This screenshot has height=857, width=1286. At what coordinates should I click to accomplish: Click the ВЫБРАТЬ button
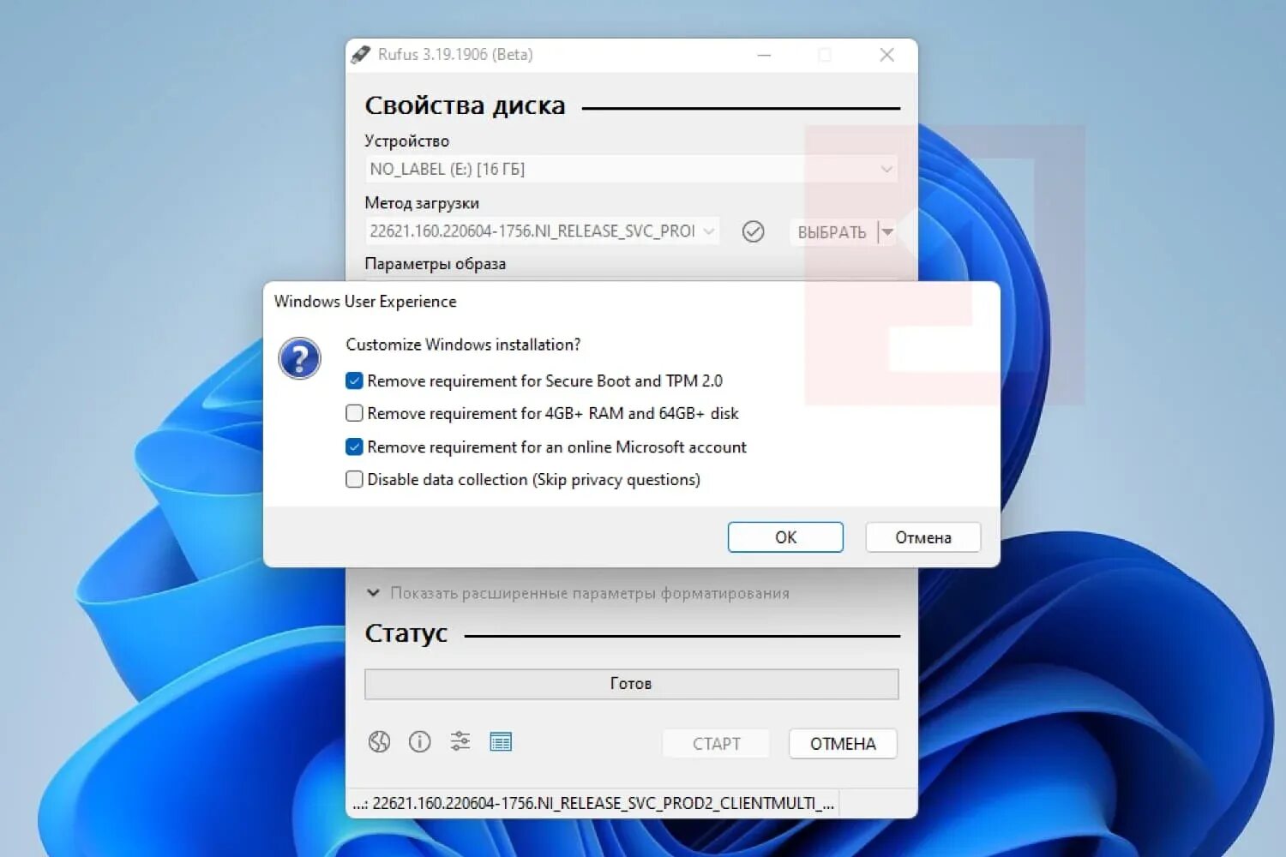[x=832, y=232]
